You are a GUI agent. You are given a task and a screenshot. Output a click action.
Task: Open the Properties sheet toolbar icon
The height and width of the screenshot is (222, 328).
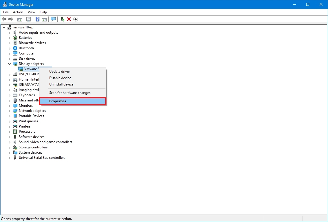point(28,19)
